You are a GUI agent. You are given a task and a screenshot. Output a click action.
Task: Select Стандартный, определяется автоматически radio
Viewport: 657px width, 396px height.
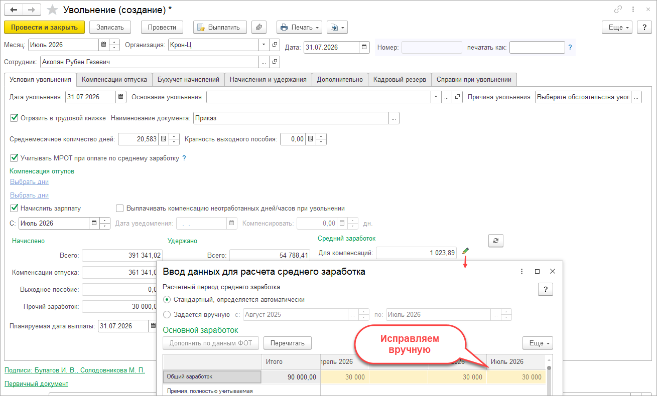(x=167, y=299)
